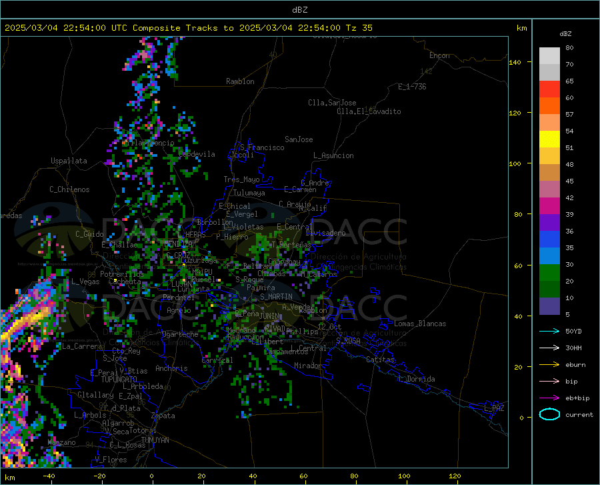Click the L_Asuncion map label
The width and height of the screenshot is (600, 485).
click(333, 155)
